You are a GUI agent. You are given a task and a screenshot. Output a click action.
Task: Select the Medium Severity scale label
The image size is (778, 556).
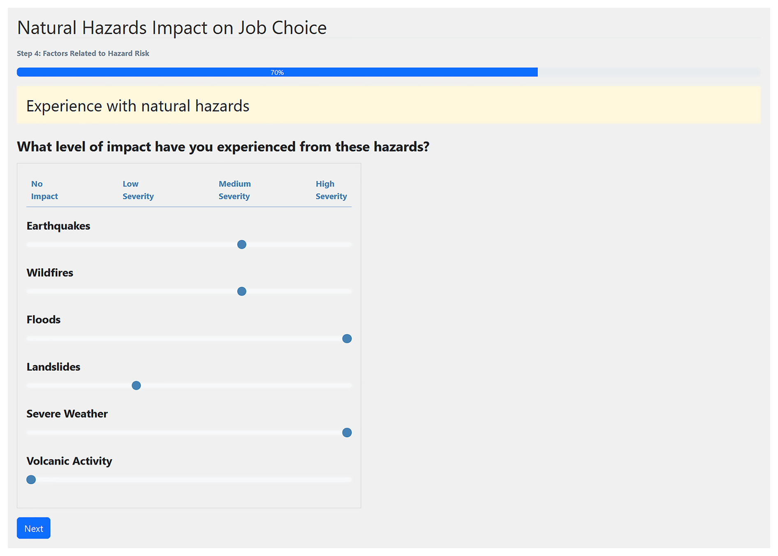pos(234,190)
